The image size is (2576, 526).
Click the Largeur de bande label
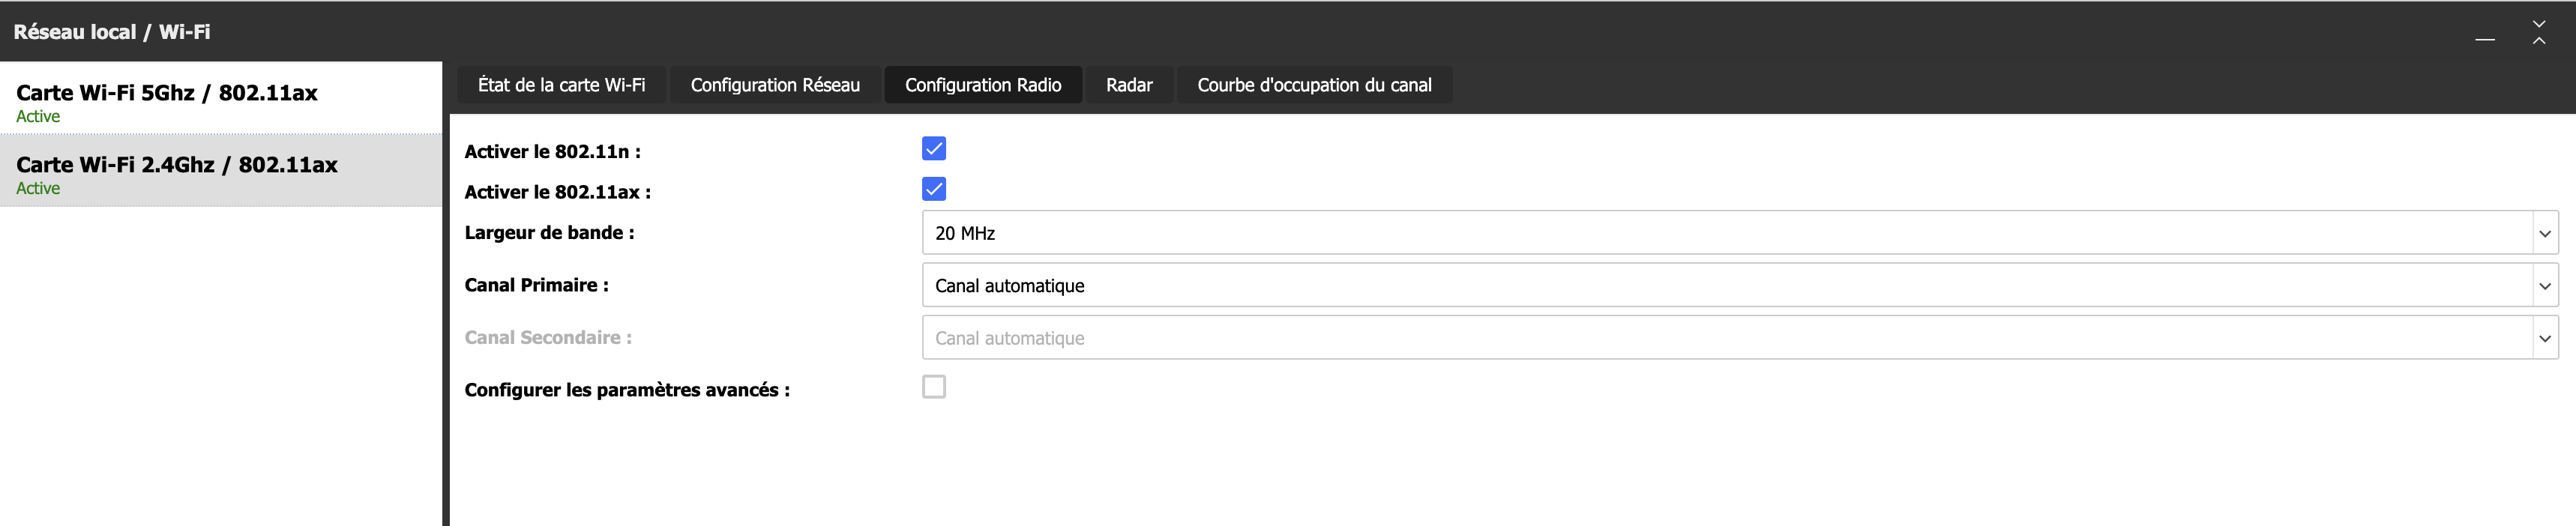point(549,233)
